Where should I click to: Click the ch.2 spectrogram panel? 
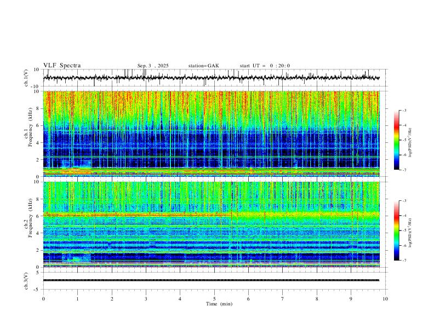click(211, 224)
